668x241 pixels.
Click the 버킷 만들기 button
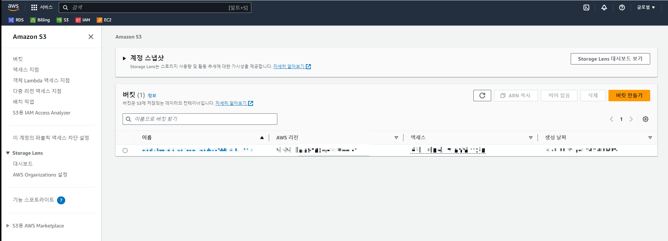click(x=629, y=96)
